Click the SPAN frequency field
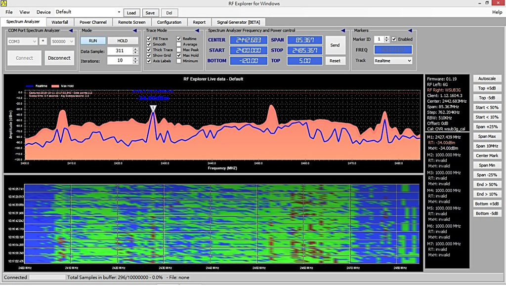This screenshot has width=506, height=286. (x=304, y=40)
